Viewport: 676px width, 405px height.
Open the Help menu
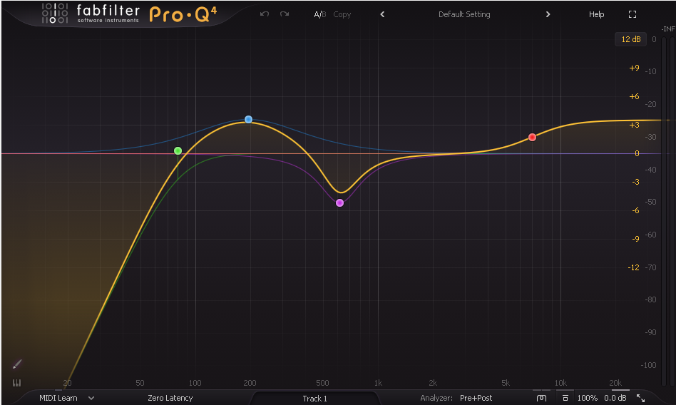click(596, 14)
